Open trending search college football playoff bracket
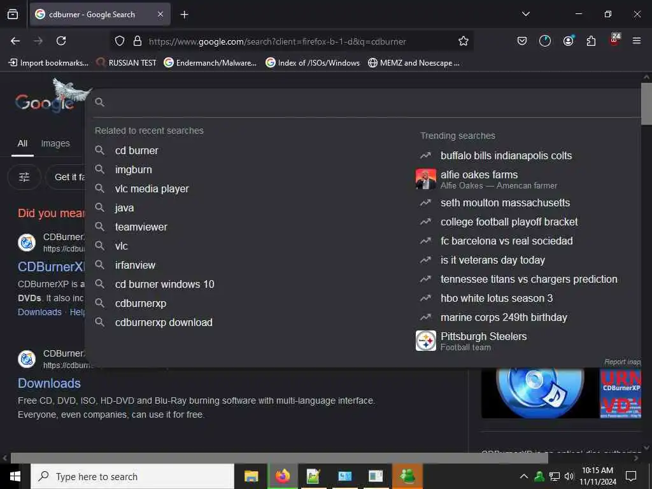The width and height of the screenshot is (652, 489). coord(509,222)
